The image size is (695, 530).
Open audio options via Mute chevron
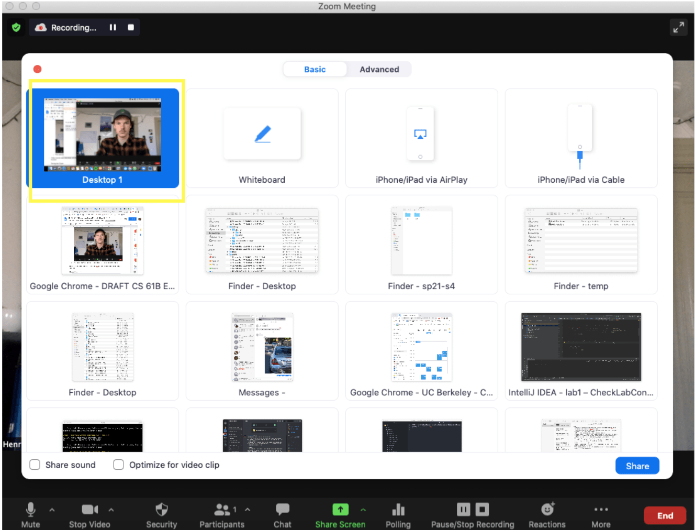[51, 509]
